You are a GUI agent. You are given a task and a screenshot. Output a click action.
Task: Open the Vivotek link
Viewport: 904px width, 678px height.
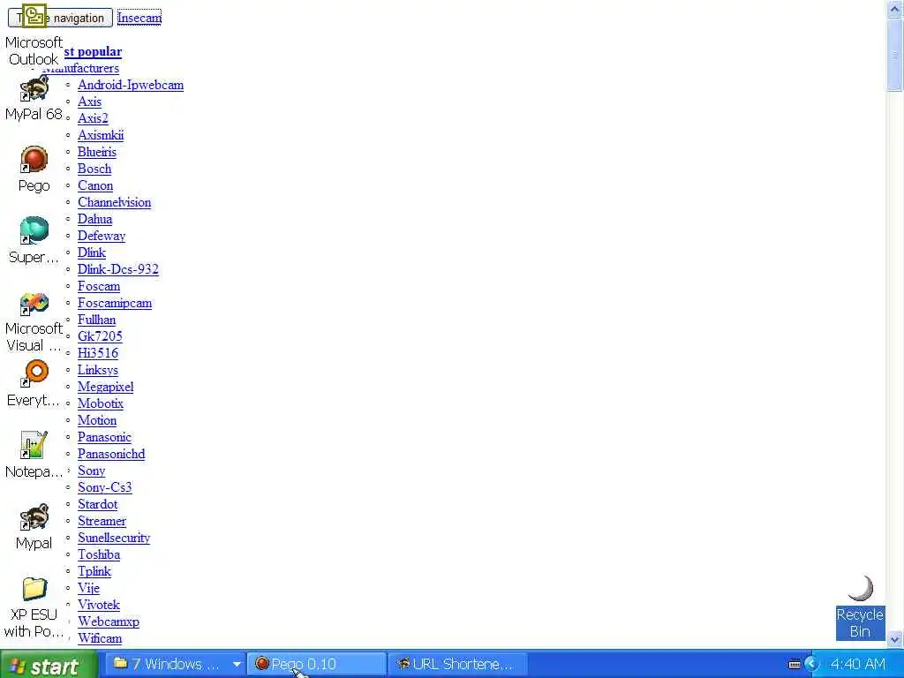(x=99, y=604)
